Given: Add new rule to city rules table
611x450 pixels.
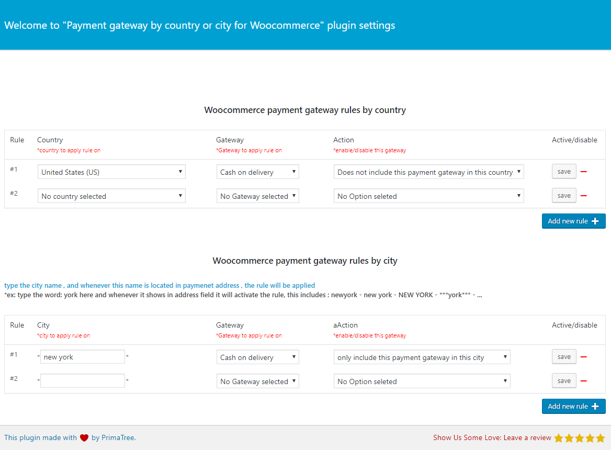Looking at the screenshot, I should click(x=573, y=406).
